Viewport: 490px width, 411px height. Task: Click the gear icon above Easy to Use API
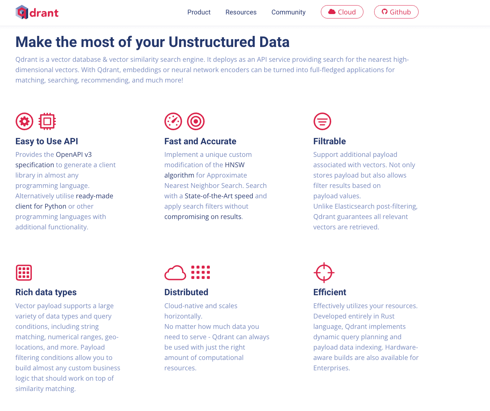24,121
